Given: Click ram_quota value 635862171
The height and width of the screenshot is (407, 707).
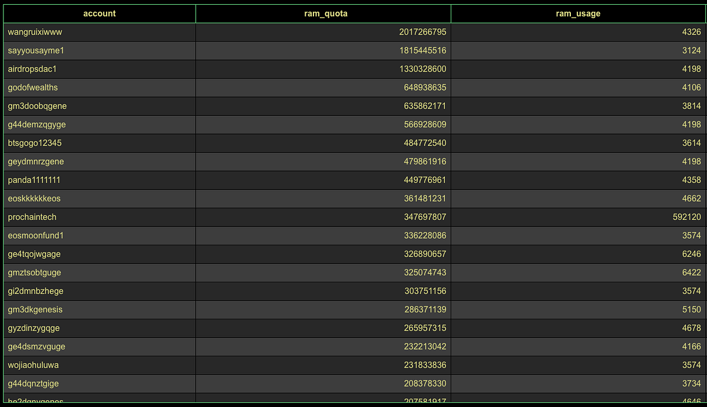Looking at the screenshot, I should coord(425,106).
